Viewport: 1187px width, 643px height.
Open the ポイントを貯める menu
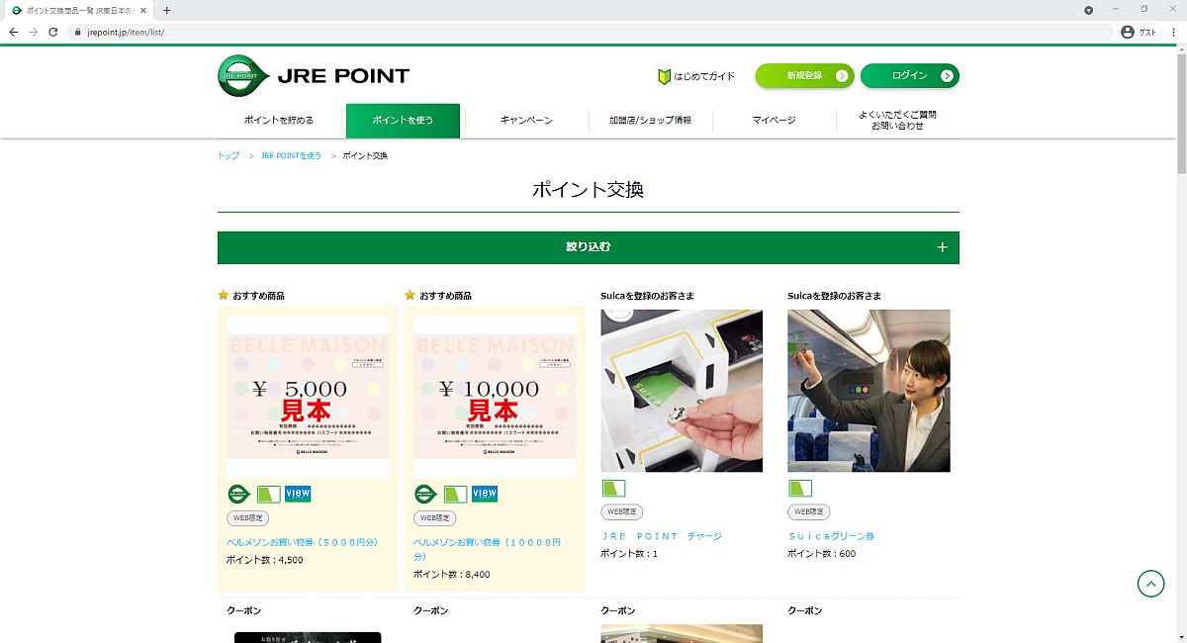pyautogui.click(x=279, y=120)
